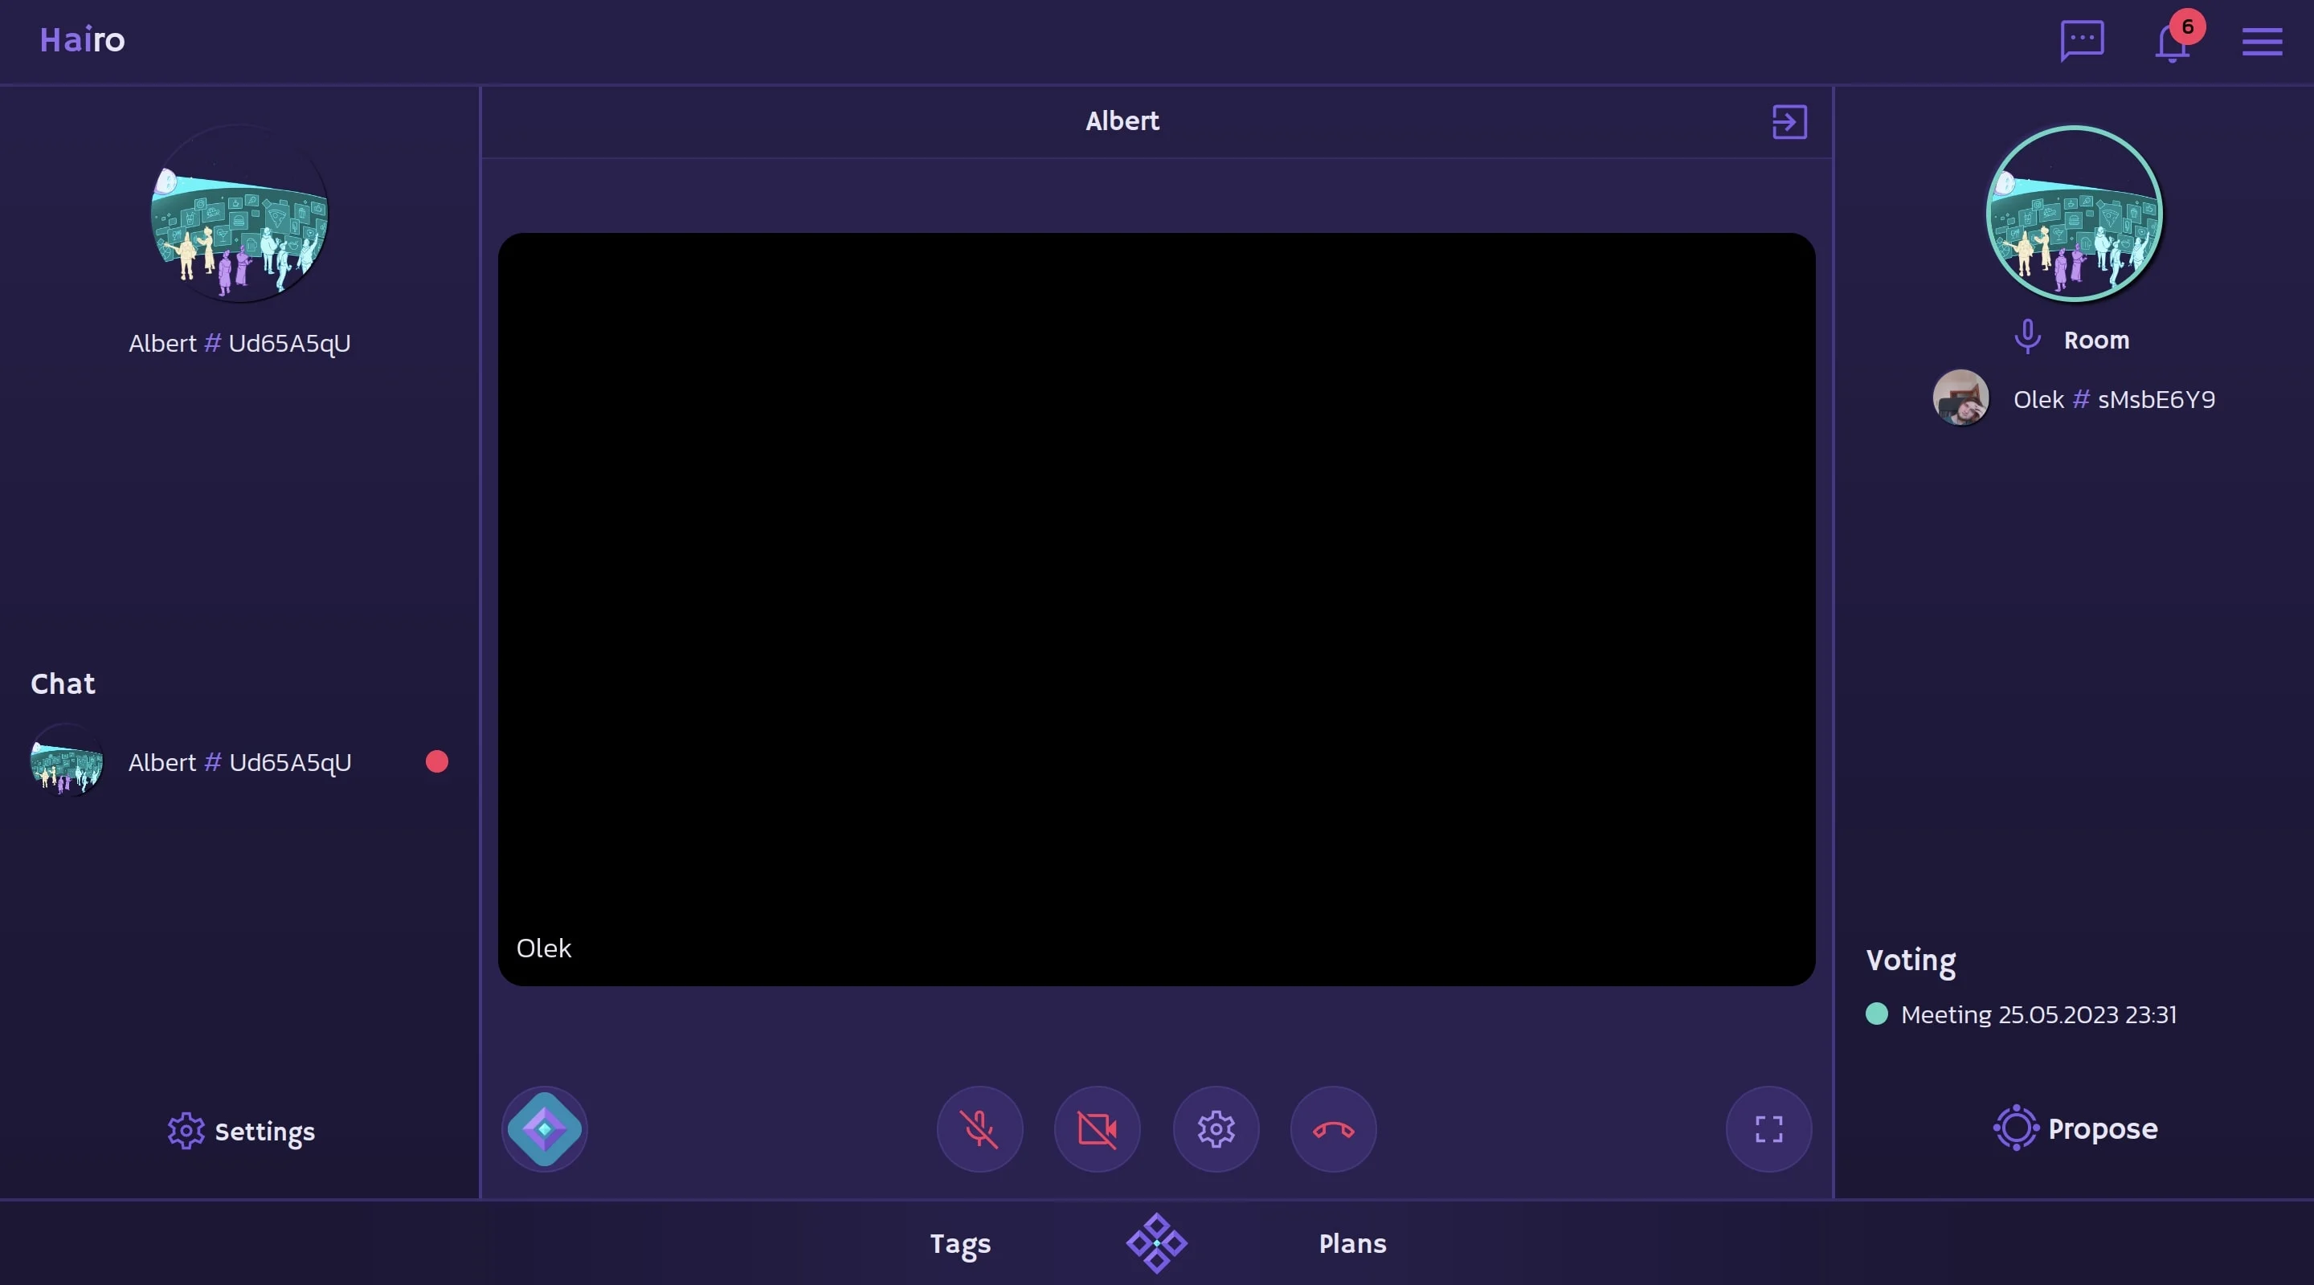2314x1285 pixels.
Task: Click the Propose button
Action: pos(2075,1128)
